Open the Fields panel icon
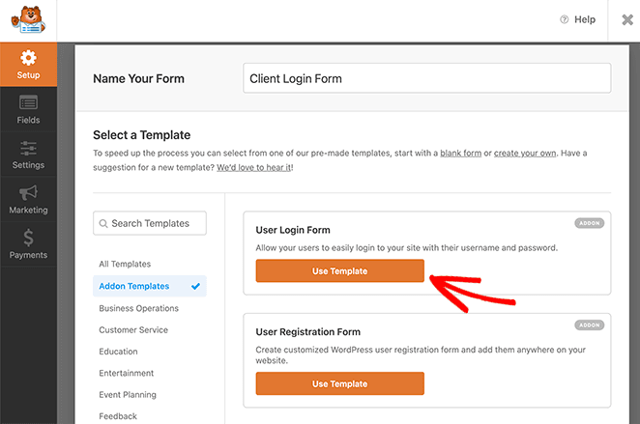The height and width of the screenshot is (424, 640). [28, 103]
